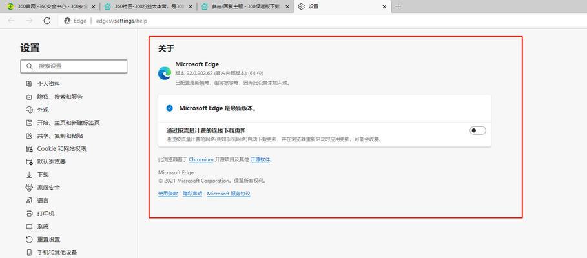Click the 关于 heading

pos(166,48)
